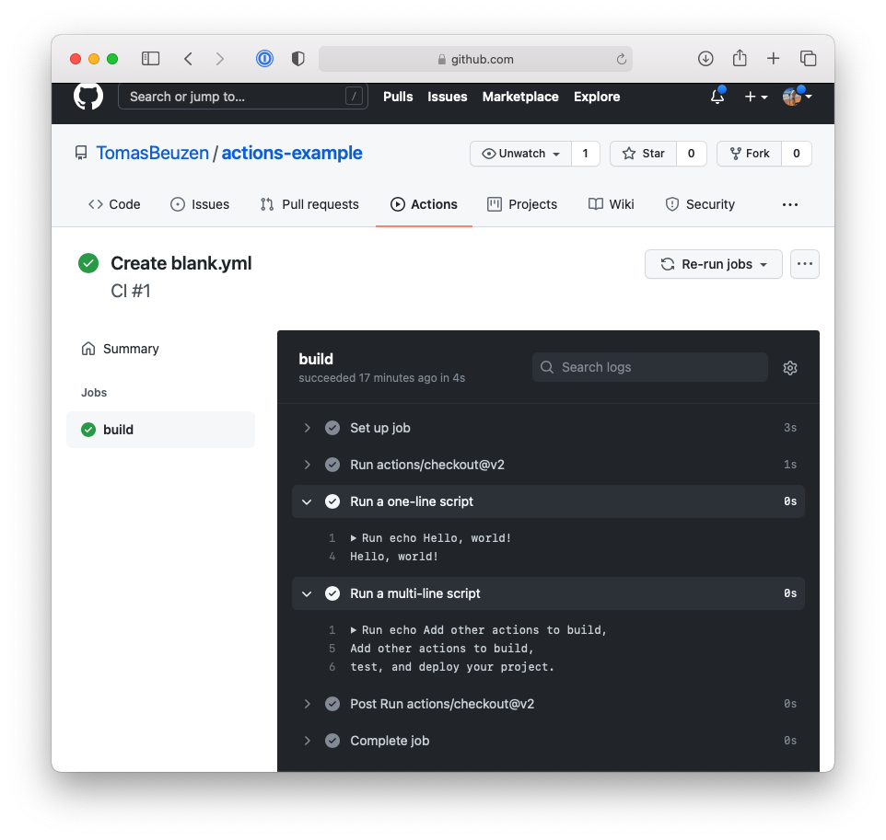Focus the Search or jump to field
Screen dimensions: 886x840
pyautogui.click(x=243, y=97)
